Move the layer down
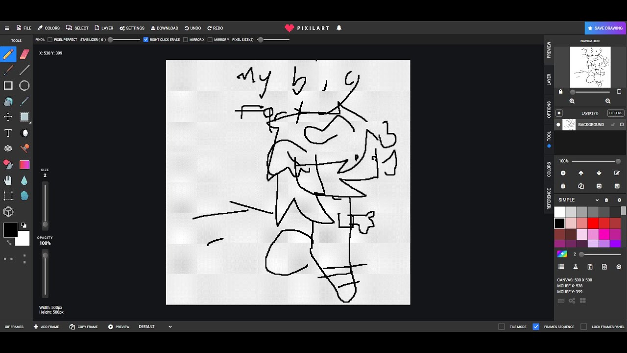This screenshot has height=353, width=627. point(599,173)
